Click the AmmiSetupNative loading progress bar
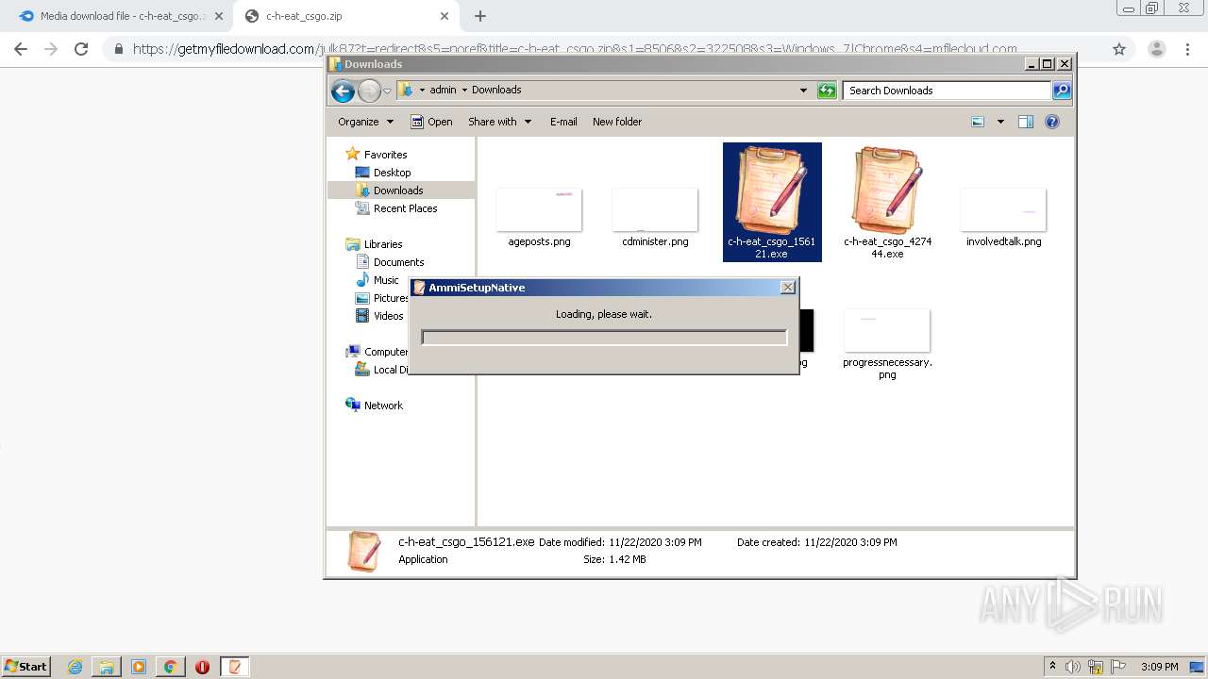Viewport: 1208px width, 679px height. click(604, 338)
